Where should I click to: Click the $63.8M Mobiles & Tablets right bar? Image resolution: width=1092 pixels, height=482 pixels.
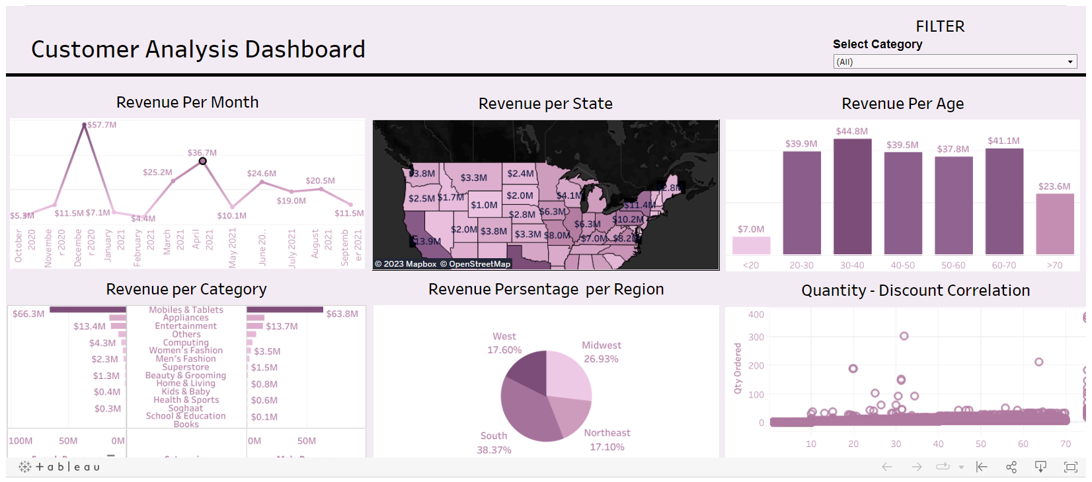pos(285,310)
